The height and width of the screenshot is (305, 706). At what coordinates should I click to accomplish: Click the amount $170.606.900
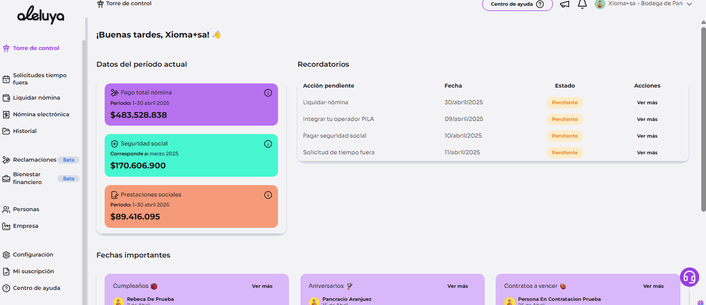tap(138, 166)
